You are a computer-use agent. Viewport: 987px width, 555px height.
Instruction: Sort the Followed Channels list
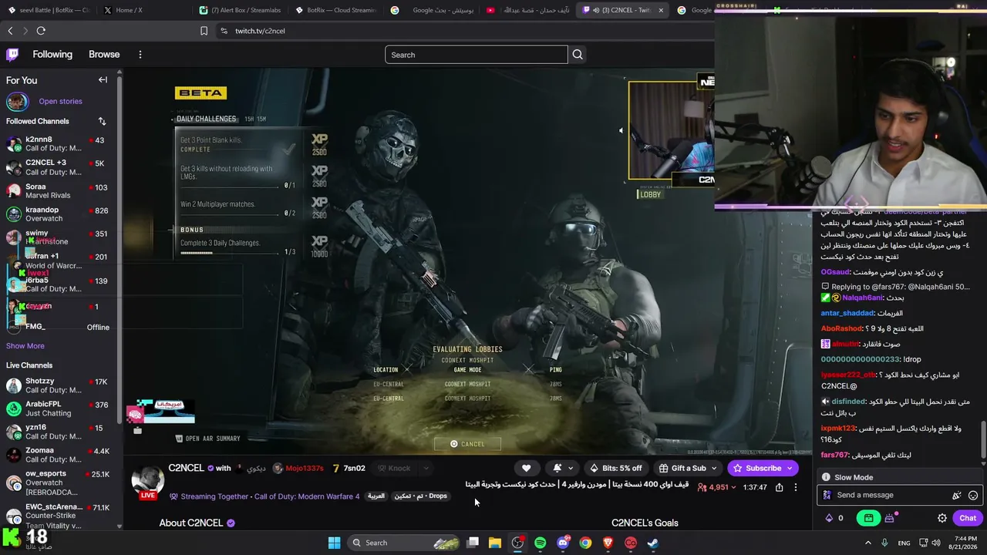pyautogui.click(x=102, y=121)
